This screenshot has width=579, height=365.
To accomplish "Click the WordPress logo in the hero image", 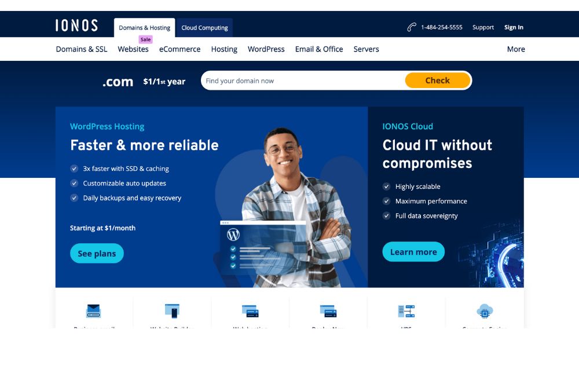I will coord(233,234).
